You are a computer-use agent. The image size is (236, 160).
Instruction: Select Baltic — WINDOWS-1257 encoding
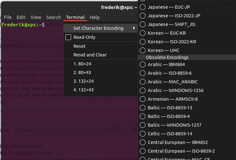(187, 125)
